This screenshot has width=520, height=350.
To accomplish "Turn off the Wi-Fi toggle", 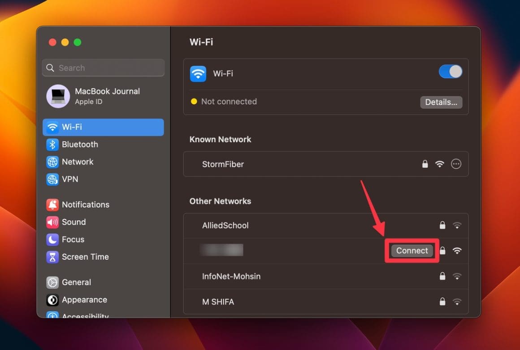I will pyautogui.click(x=450, y=72).
